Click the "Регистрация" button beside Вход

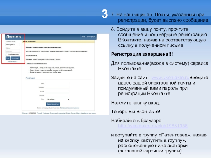[15, 58]
